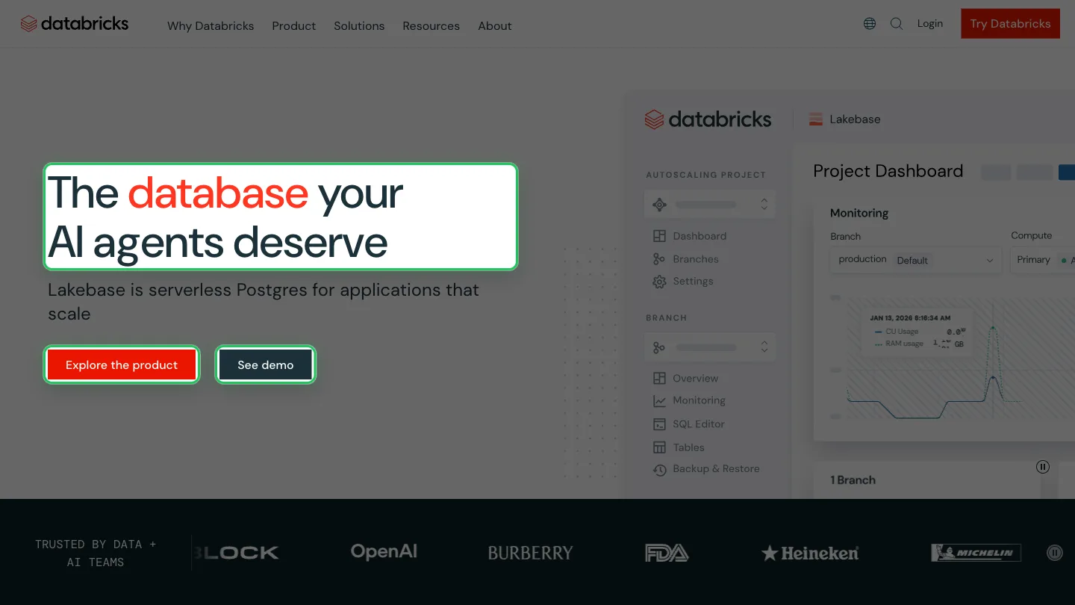Click the Heineken logo
Viewport: 1075px width, 605px height.
[x=810, y=553]
